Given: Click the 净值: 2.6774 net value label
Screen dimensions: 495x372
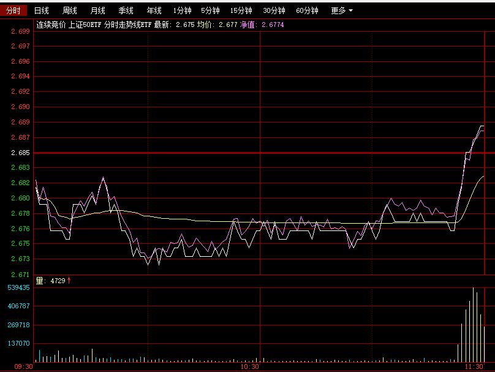Looking at the screenshot, I should 262,25.
